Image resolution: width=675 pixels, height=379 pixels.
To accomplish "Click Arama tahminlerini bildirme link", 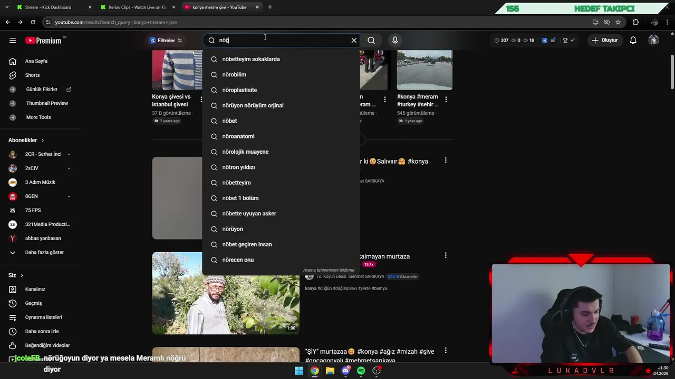I will [x=329, y=270].
